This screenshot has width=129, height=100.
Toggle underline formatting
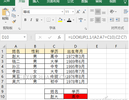37,20
